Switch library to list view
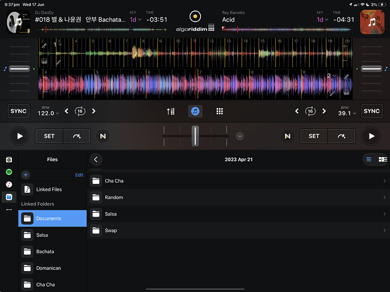390x292 pixels. click(368, 159)
